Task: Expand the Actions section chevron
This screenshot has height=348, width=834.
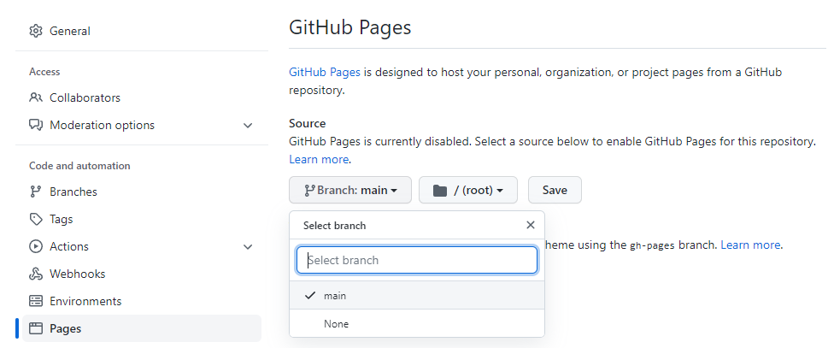Action: click(248, 246)
